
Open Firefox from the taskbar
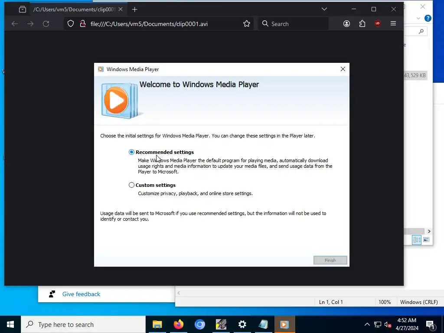178,324
